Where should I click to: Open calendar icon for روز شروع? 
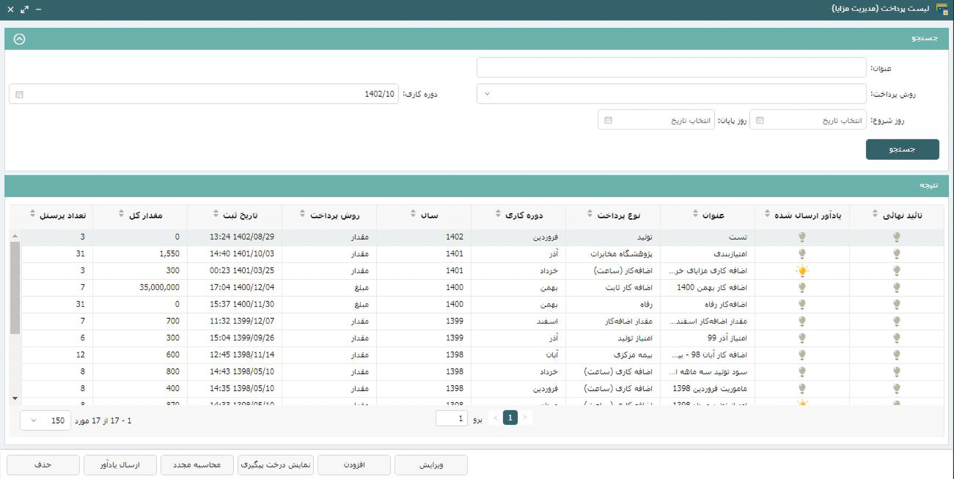point(760,120)
